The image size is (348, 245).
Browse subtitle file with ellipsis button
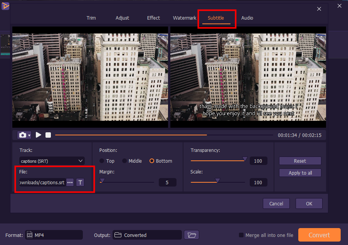70,182
